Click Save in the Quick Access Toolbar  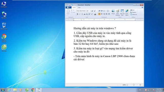[70, 5]
